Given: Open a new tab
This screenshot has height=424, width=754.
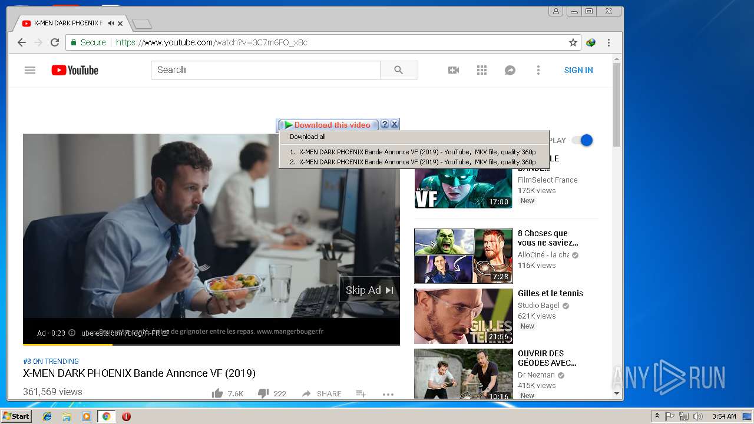Looking at the screenshot, I should click(142, 24).
